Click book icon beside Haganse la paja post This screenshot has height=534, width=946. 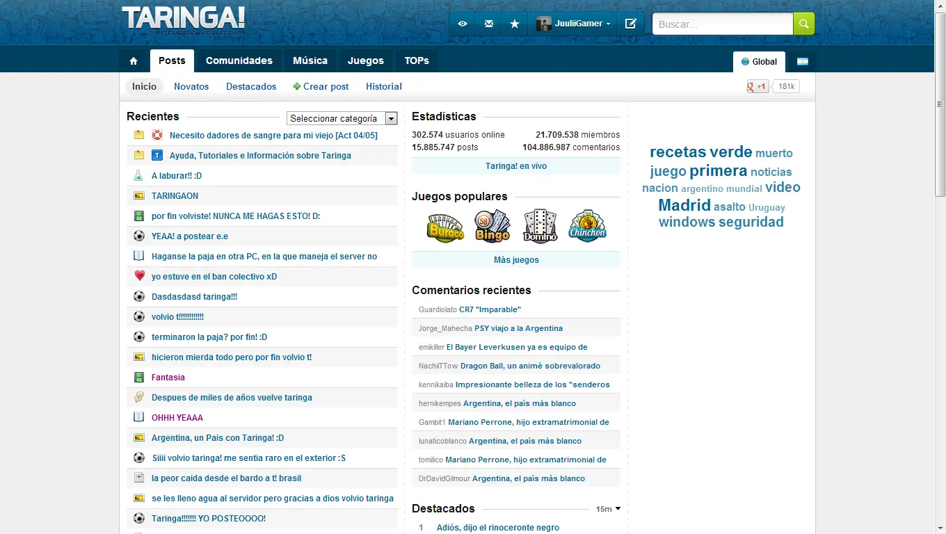click(x=138, y=256)
